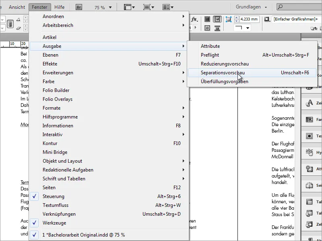This screenshot has height=241, width=322.
Task: Increase the rotation angle stepper
Action: click(x=25, y=18)
